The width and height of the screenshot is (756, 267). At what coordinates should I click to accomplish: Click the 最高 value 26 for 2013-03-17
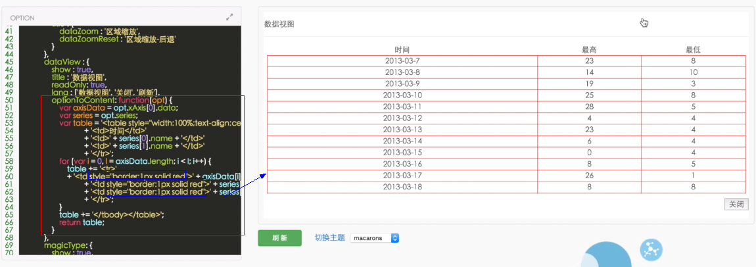tap(589, 176)
